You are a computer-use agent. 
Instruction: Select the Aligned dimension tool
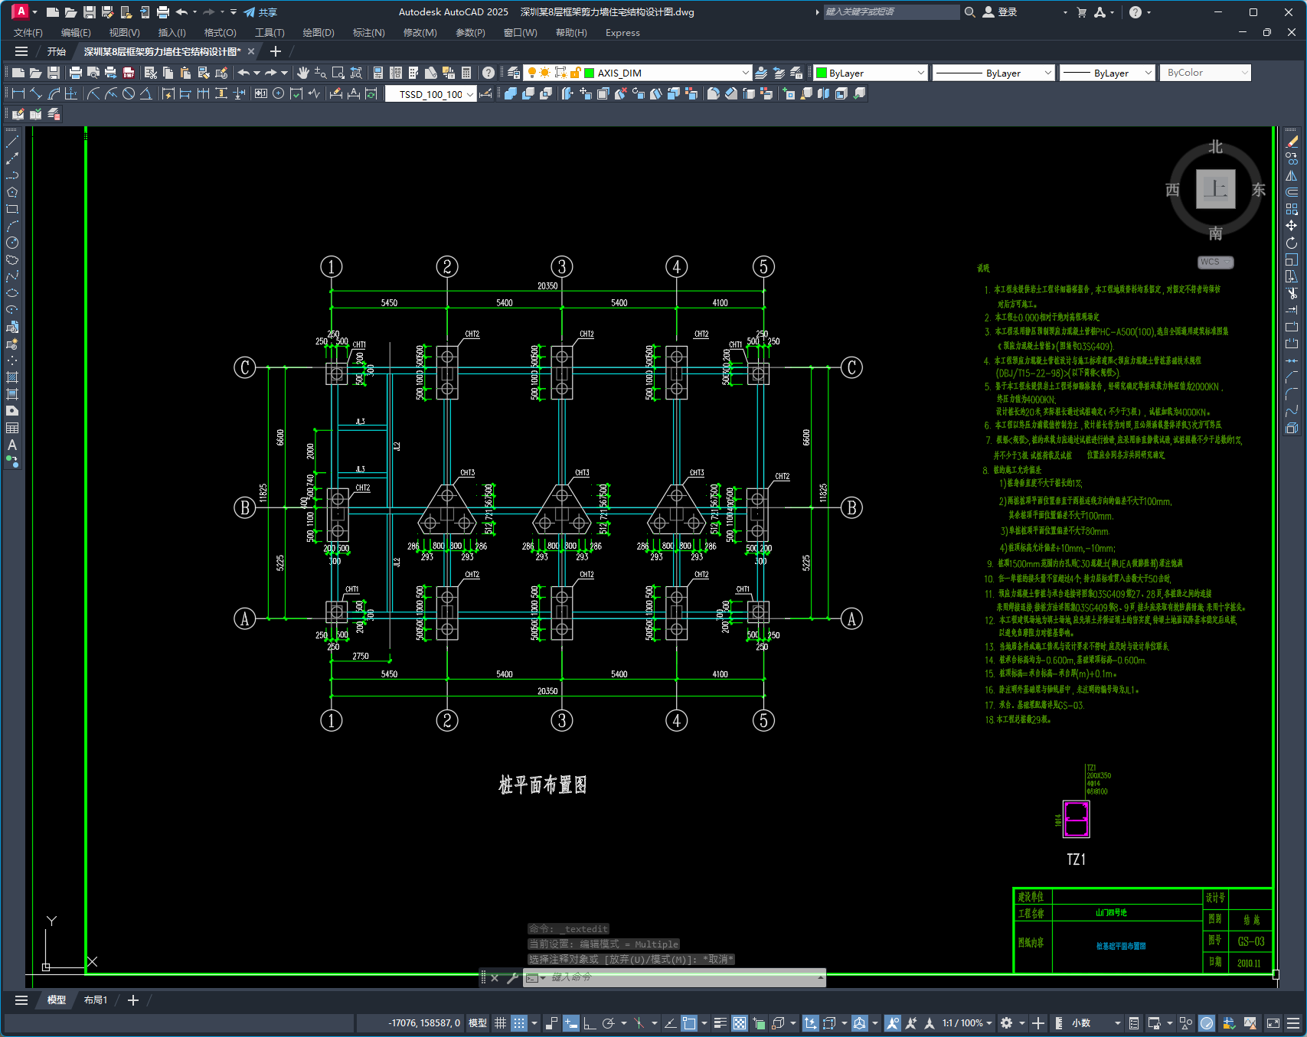pyautogui.click(x=36, y=93)
